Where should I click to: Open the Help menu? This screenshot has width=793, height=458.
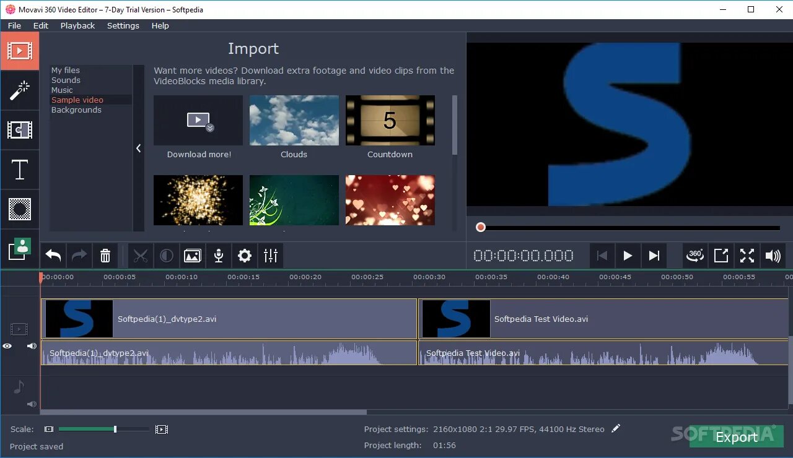coord(160,25)
